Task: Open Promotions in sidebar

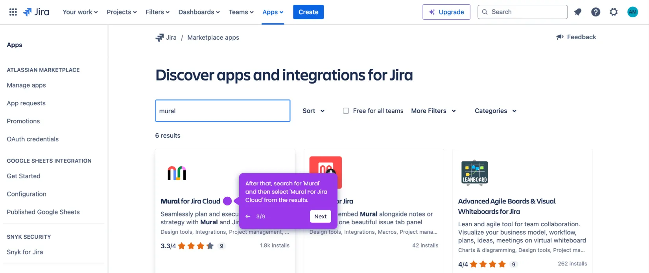Action: [x=23, y=121]
